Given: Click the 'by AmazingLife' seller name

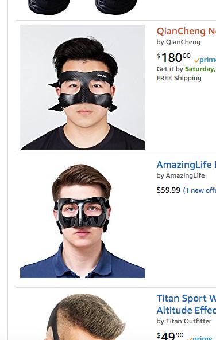Looking at the screenshot, I should pyautogui.click(x=180, y=175).
